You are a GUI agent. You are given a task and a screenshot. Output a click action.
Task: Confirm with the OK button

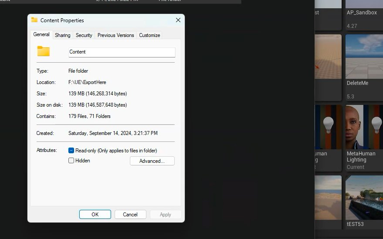coord(95,214)
